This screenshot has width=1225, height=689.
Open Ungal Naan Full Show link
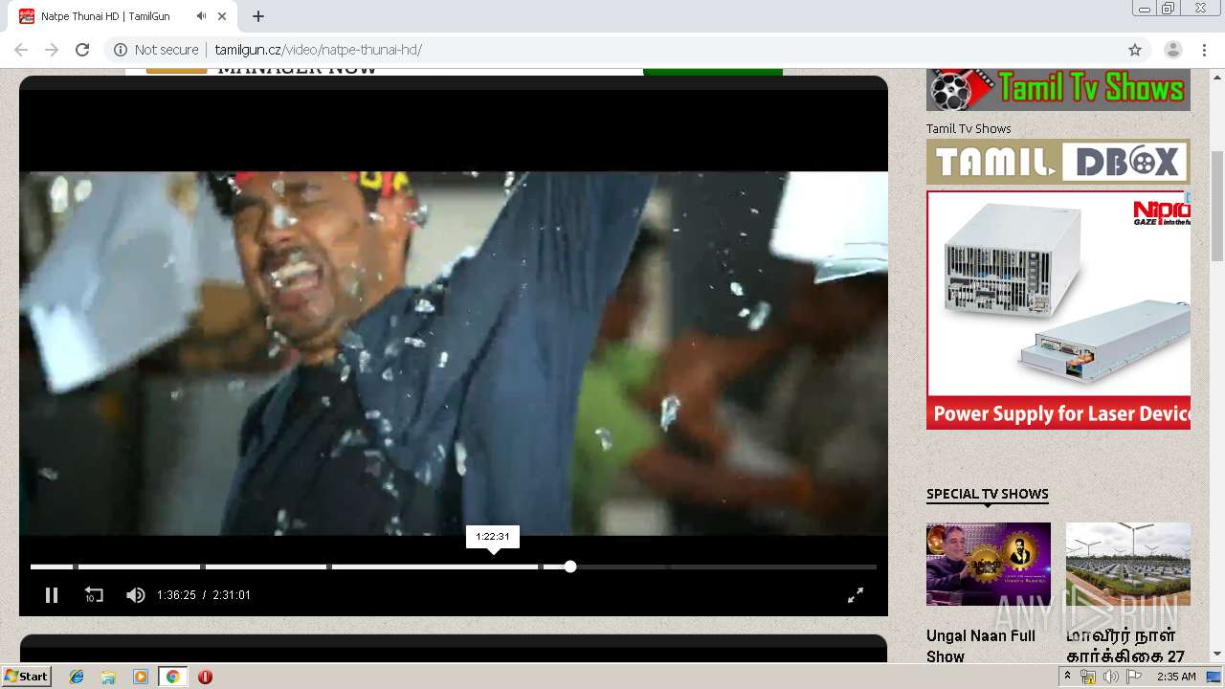pos(981,646)
